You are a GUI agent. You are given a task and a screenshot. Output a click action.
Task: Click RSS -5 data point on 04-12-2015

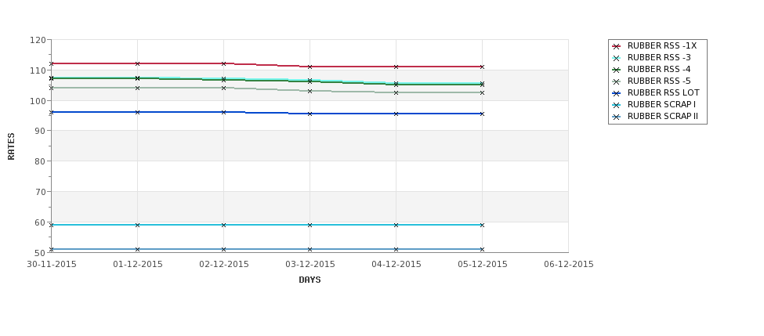pyautogui.click(x=396, y=92)
